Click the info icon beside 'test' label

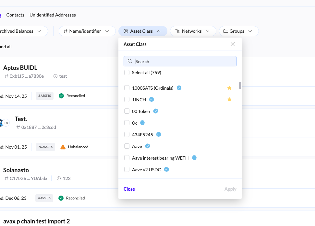55,76
